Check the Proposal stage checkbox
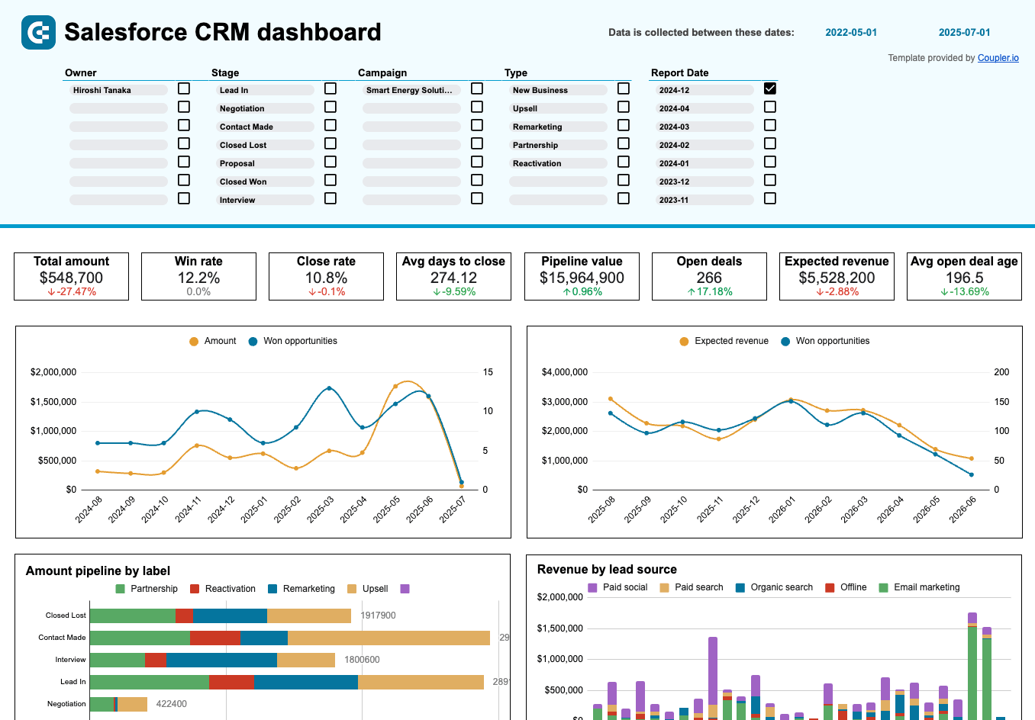This screenshot has width=1035, height=720. 330,162
